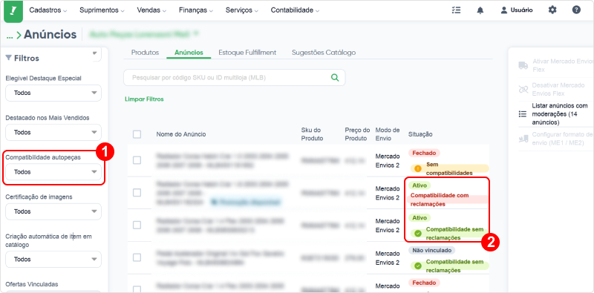Click the Limpar Filtros link
The width and height of the screenshot is (594, 293).
144,99
